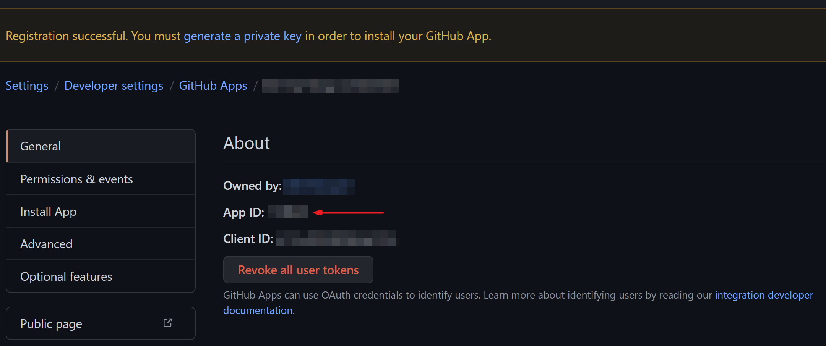The height and width of the screenshot is (346, 826).
Task: Go to Optional features section
Action: click(x=101, y=276)
